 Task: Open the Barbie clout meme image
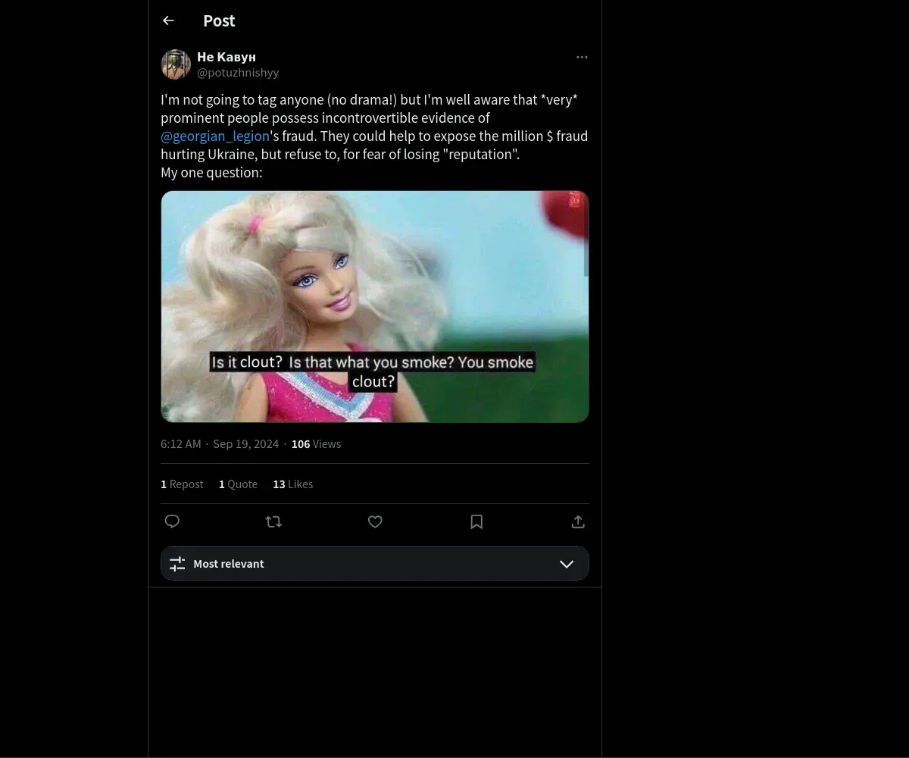(375, 306)
